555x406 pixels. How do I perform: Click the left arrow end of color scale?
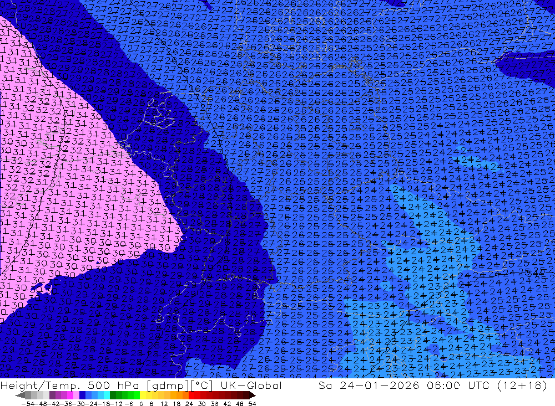[x=20, y=395]
